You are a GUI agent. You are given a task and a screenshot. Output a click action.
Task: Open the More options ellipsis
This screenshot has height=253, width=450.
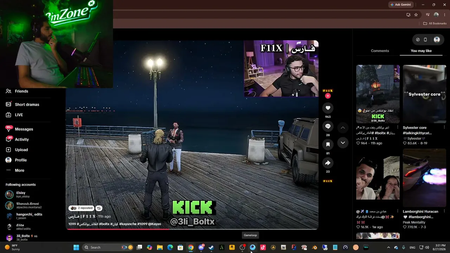point(8,170)
